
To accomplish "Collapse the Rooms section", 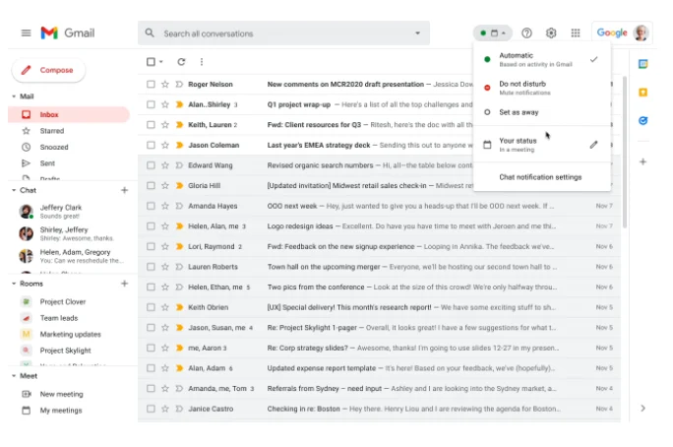I will [x=14, y=284].
